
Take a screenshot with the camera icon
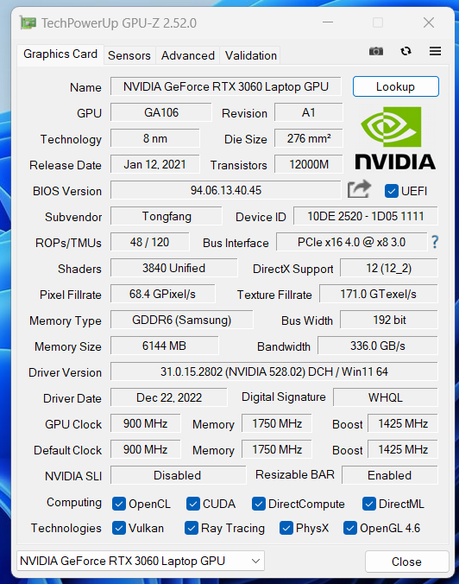(x=375, y=51)
